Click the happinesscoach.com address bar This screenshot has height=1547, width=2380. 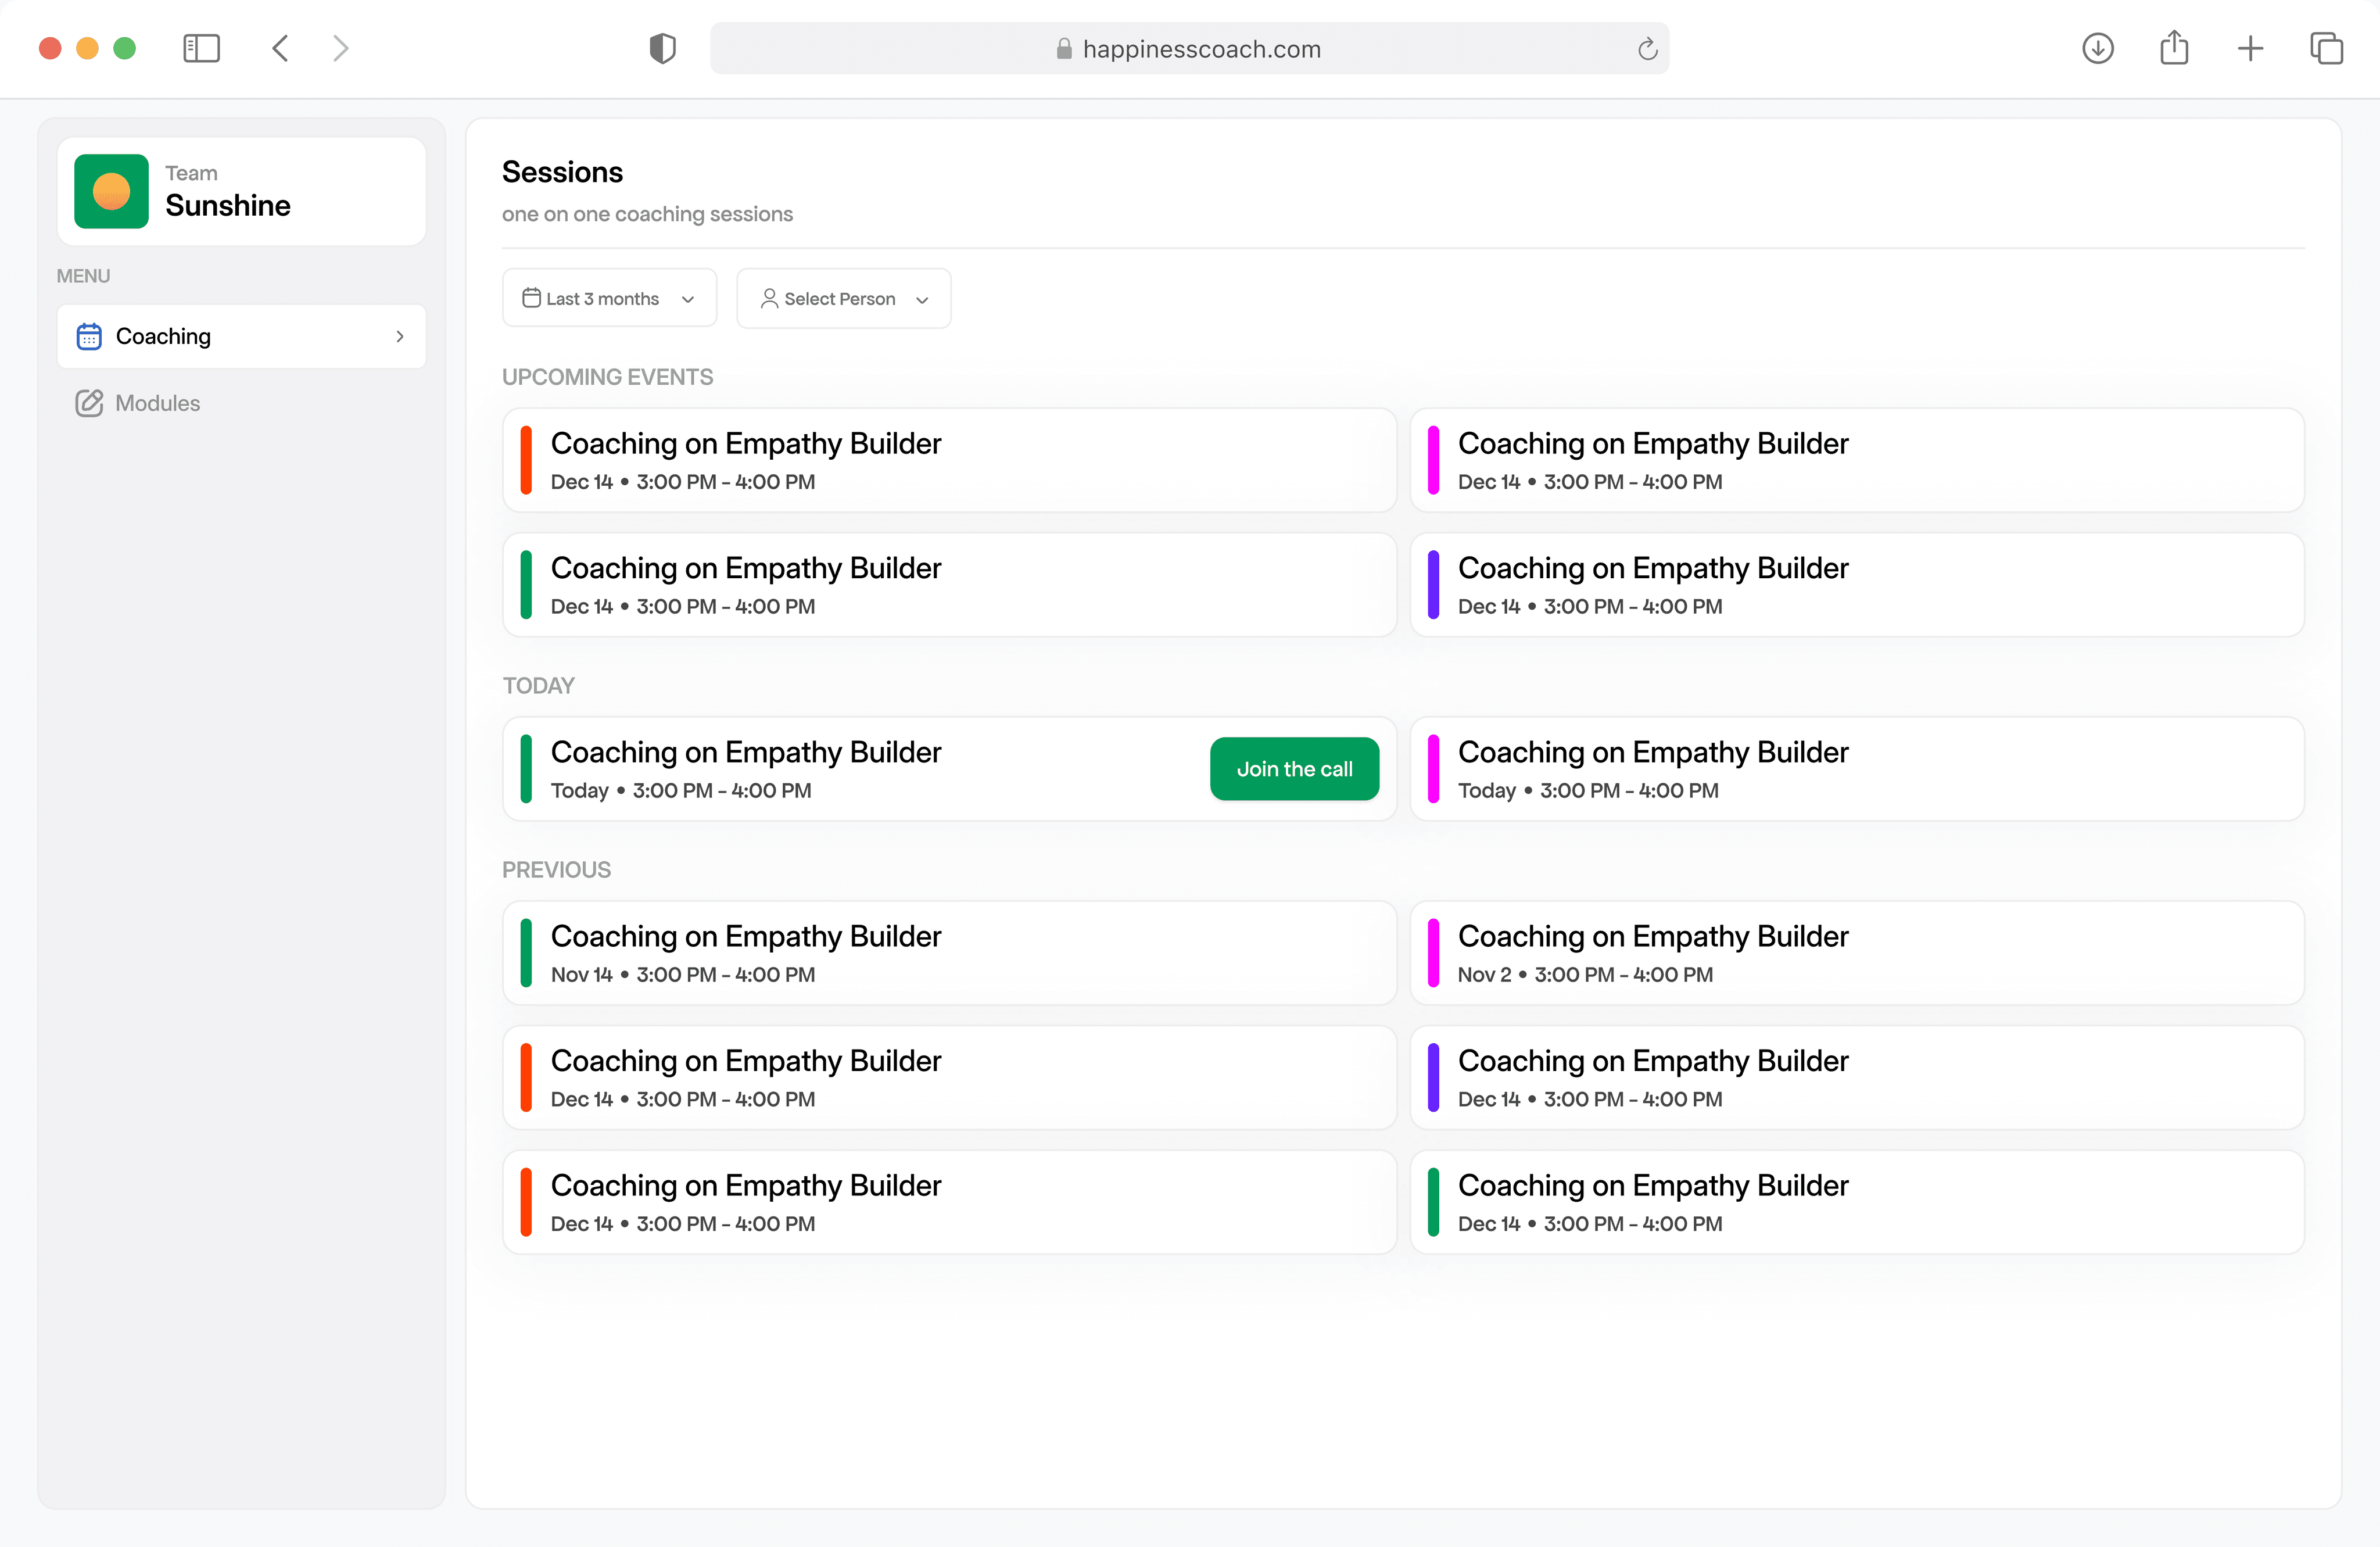pyautogui.click(x=1200, y=48)
